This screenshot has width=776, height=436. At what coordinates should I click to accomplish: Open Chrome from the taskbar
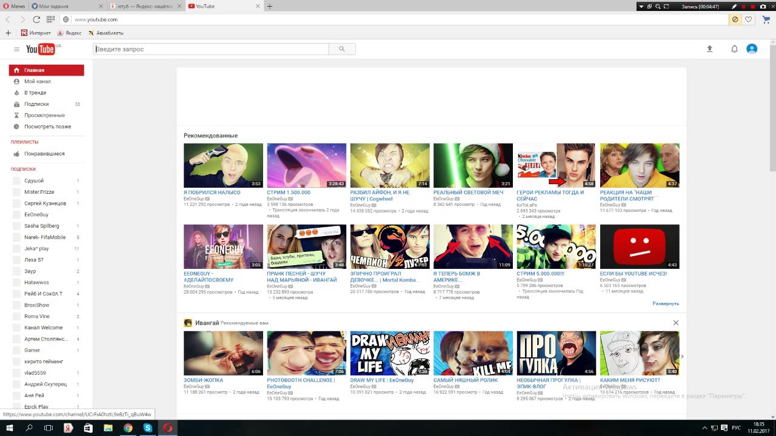[128, 428]
